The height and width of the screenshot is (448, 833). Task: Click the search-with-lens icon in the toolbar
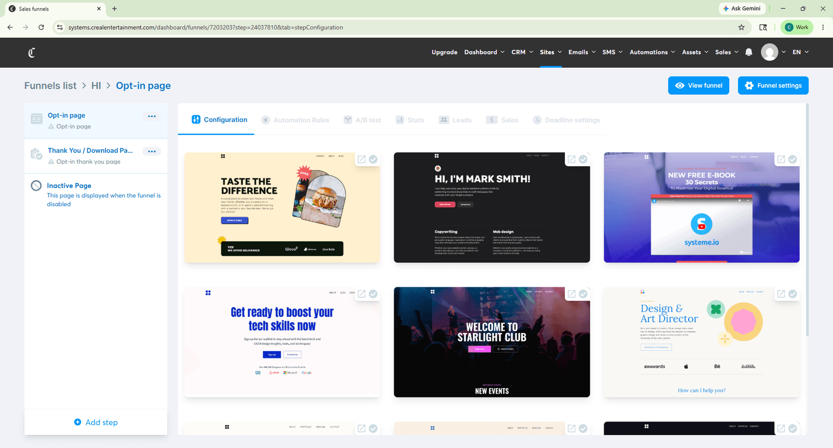pyautogui.click(x=764, y=27)
